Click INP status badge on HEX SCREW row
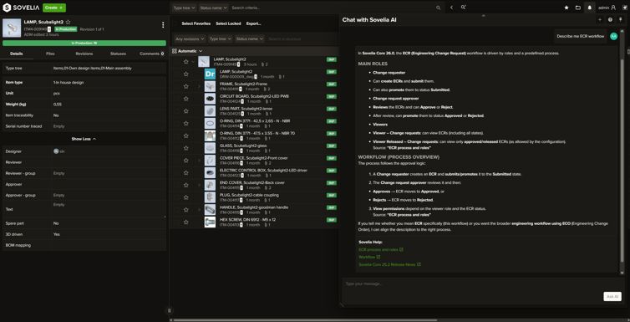This screenshot has width=630, height=322. click(x=332, y=220)
